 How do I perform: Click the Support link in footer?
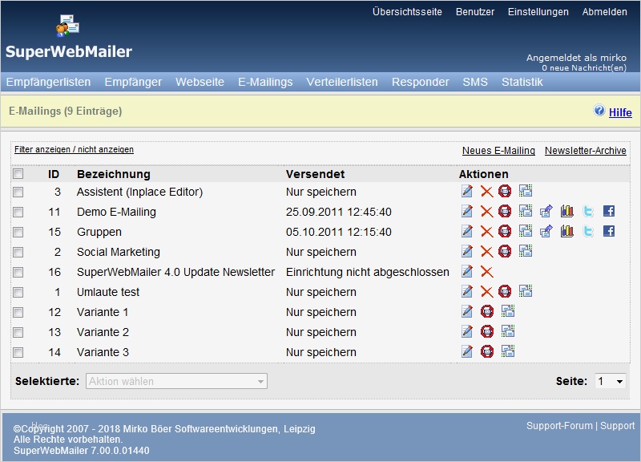tap(617, 426)
